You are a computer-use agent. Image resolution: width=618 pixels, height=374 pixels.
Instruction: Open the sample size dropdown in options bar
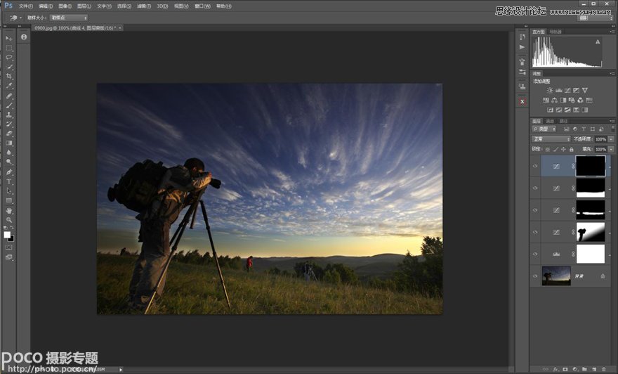tap(68, 17)
